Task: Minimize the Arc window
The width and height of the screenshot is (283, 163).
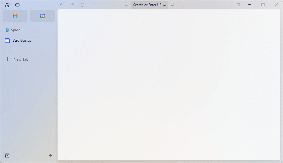Action: (250, 5)
